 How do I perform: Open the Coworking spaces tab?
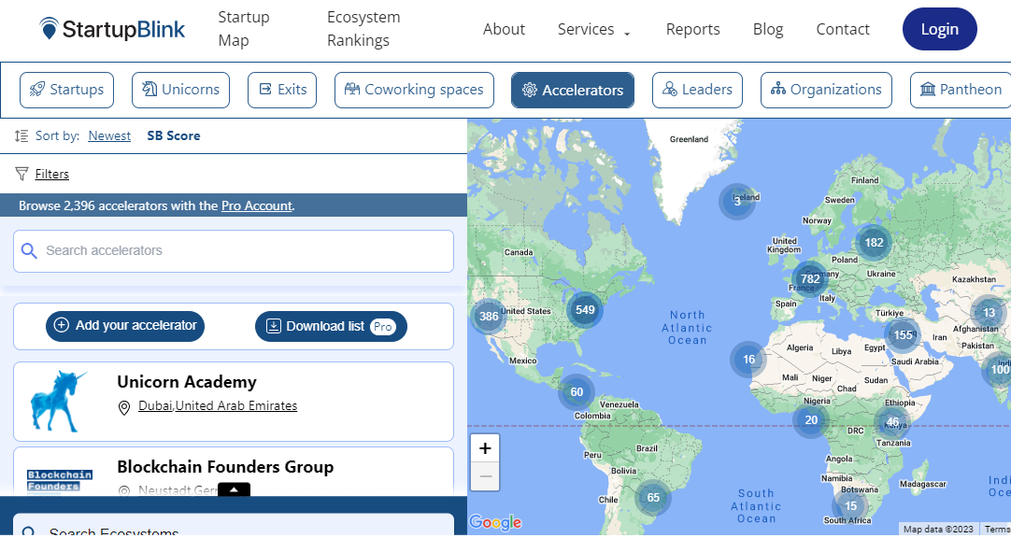tap(414, 90)
